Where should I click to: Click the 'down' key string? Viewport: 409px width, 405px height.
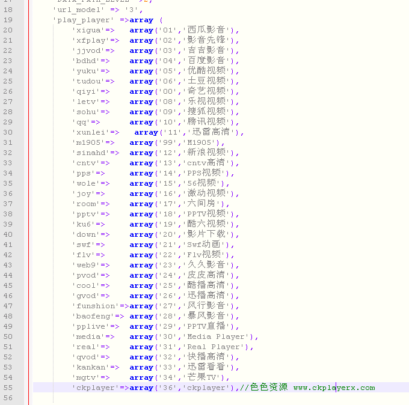pos(86,234)
